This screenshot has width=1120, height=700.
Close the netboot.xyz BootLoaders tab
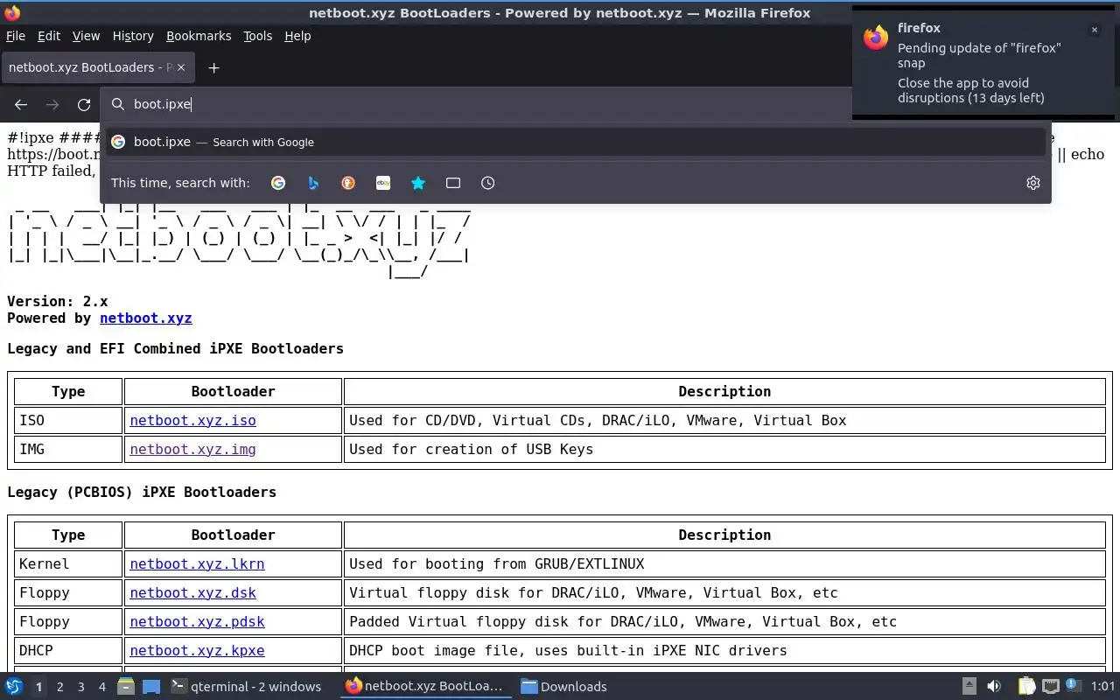click(181, 67)
